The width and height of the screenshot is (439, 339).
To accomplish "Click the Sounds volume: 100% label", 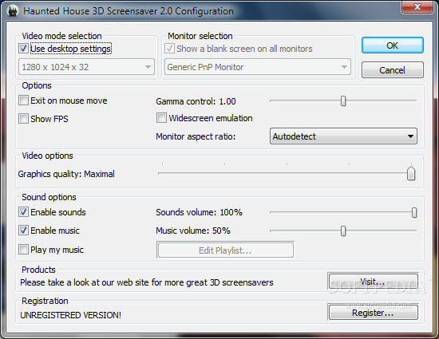I will (199, 212).
